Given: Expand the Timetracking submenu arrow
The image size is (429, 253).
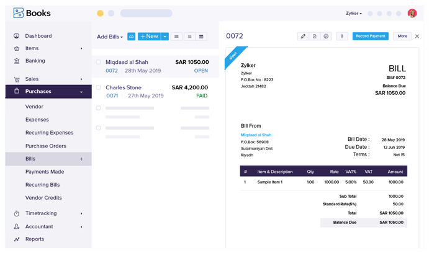Looking at the screenshot, I should click(81, 213).
